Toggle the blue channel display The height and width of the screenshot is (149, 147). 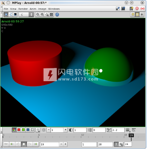click(28, 130)
